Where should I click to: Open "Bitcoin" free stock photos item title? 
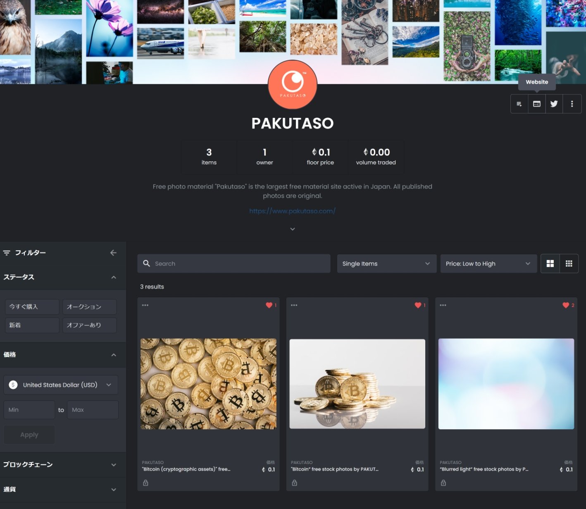335,469
